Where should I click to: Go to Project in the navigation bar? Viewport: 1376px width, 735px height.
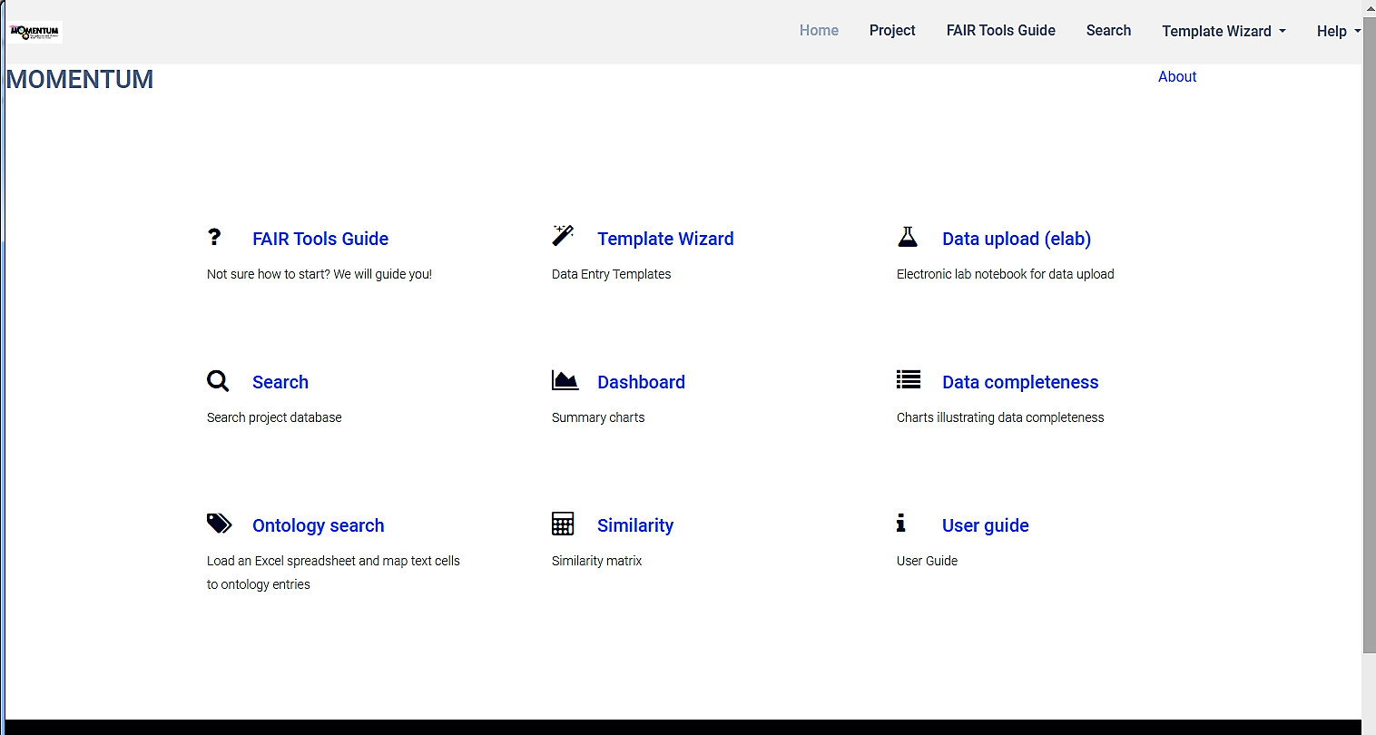(x=892, y=31)
